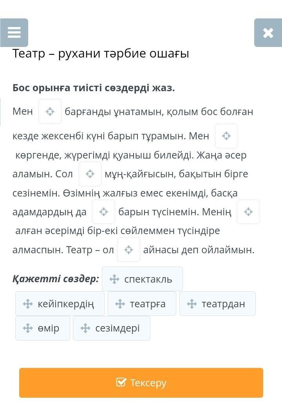This screenshot has height=402, width=282.
Task: Close the exercise with X button
Action: click(268, 33)
